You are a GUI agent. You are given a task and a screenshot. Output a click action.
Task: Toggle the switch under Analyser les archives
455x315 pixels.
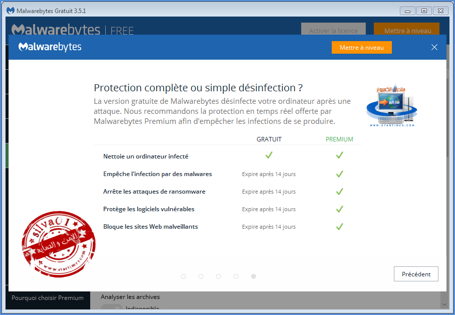click(111, 308)
